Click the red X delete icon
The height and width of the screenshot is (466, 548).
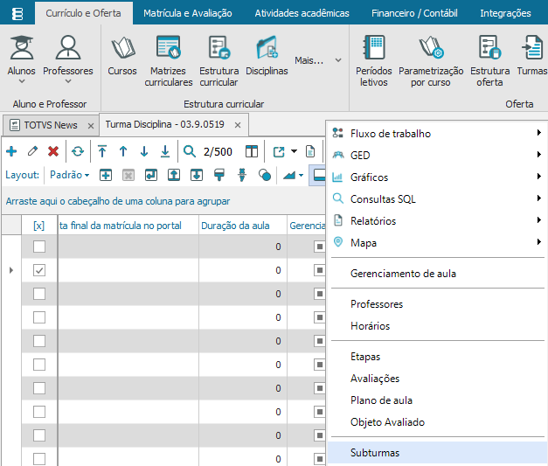53,151
